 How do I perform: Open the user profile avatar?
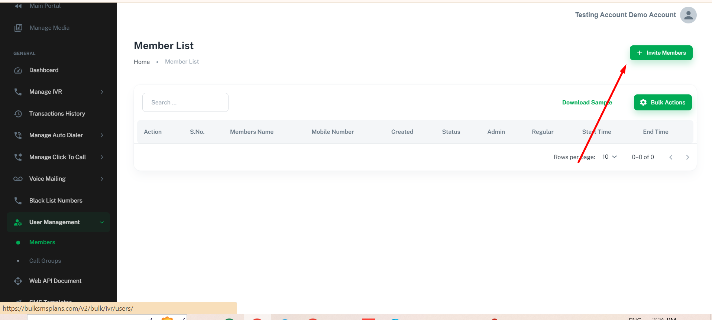(x=688, y=15)
